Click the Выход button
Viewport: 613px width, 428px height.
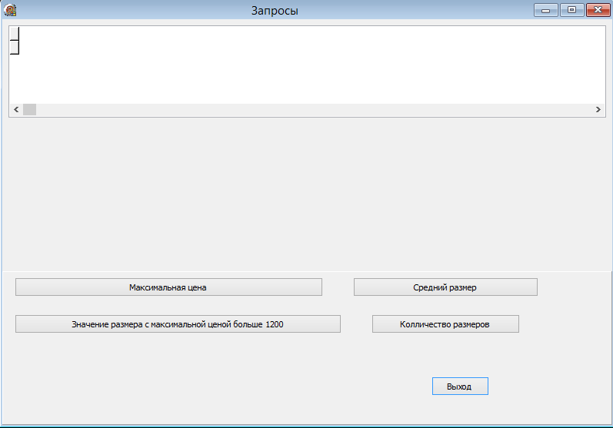[460, 387]
